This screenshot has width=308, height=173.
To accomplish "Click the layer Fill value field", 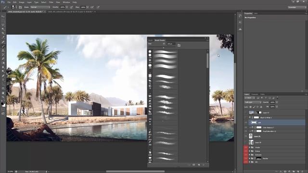I will pyautogui.click(x=272, y=107).
